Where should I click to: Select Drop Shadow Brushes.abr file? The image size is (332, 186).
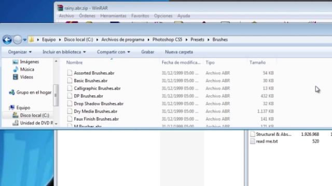point(99,104)
